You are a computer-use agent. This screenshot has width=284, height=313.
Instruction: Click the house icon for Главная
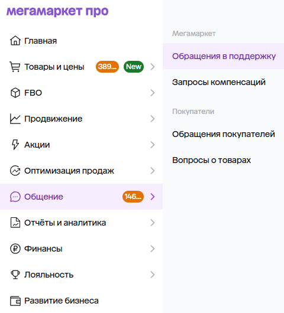coord(15,41)
